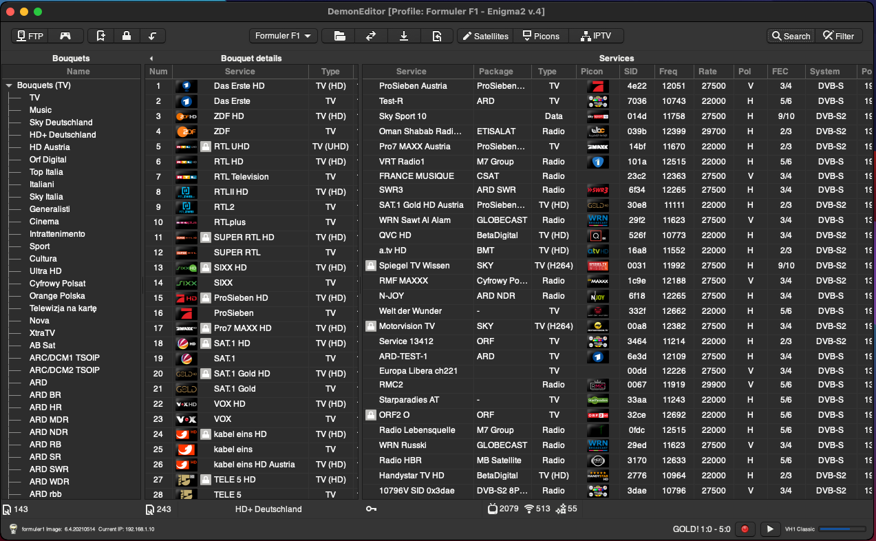Image resolution: width=876 pixels, height=541 pixels.
Task: Switch to the IPTV view
Action: click(x=596, y=36)
